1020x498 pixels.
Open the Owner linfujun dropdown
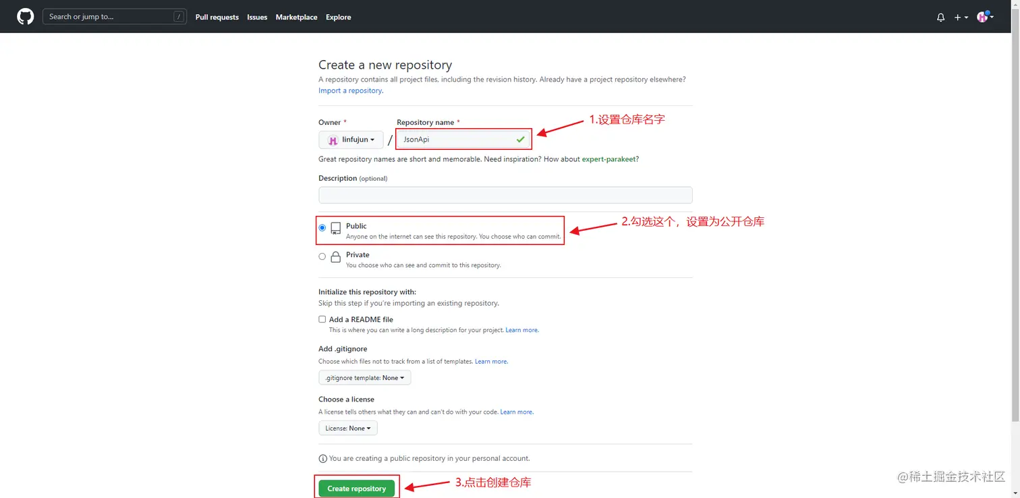pyautogui.click(x=351, y=140)
